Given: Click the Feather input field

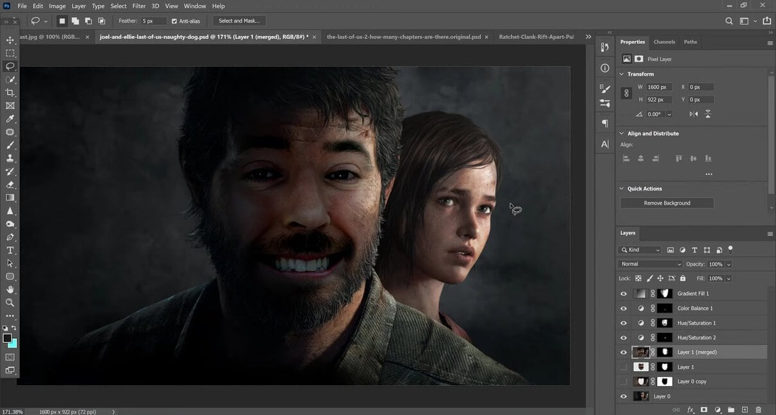Looking at the screenshot, I should (x=153, y=21).
